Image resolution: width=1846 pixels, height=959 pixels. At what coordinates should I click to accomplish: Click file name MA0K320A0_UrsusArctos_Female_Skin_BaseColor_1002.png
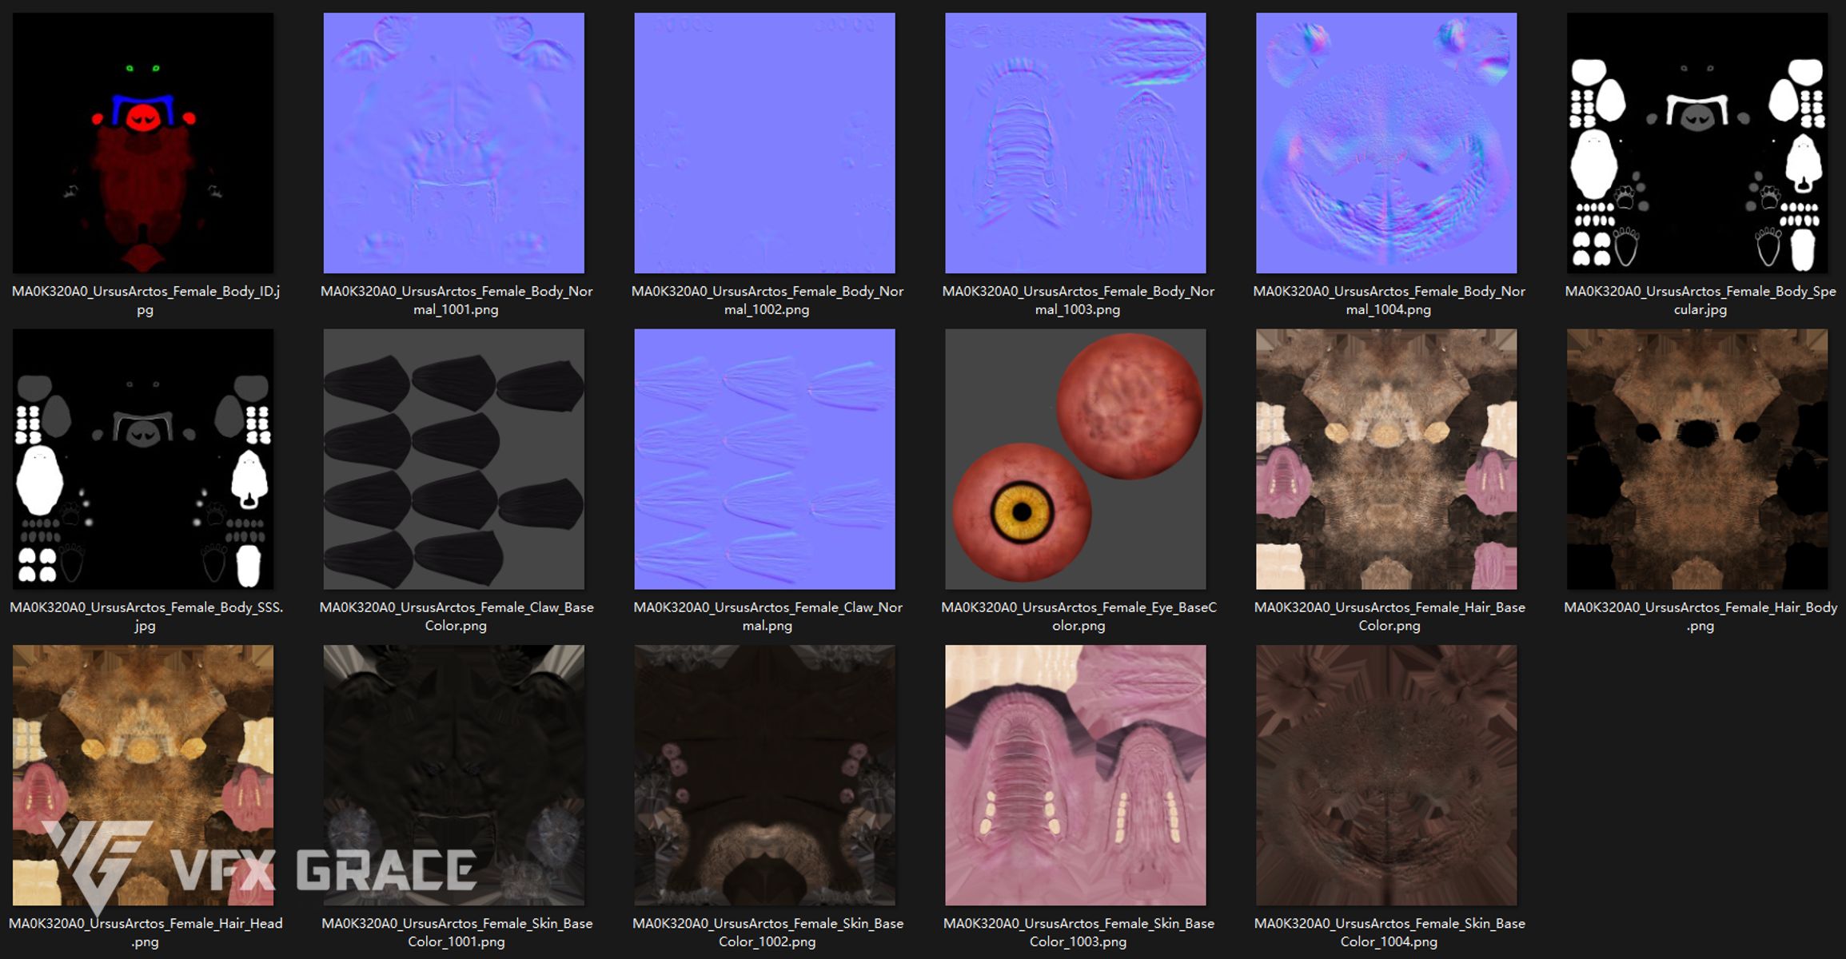point(768,932)
